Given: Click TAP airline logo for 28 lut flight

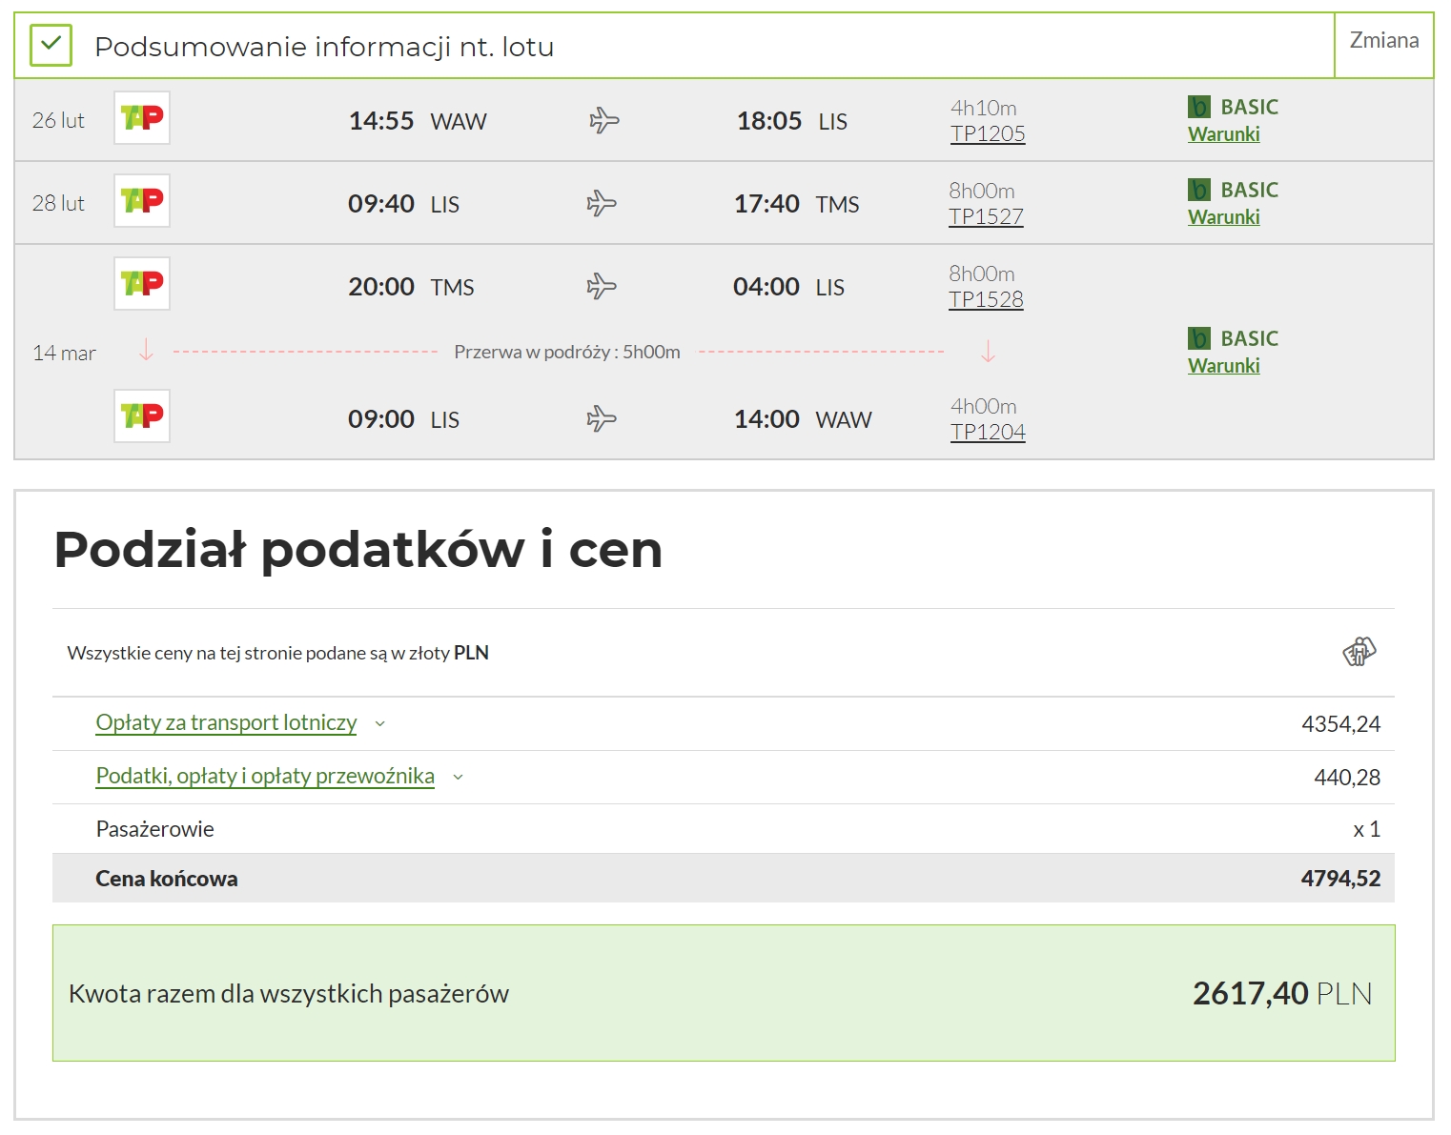Looking at the screenshot, I should 142,201.
